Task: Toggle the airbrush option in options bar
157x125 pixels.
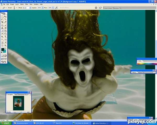Action: coord(56,8)
